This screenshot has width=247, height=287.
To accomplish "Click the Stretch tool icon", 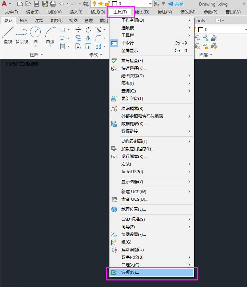I will tap(78, 46).
